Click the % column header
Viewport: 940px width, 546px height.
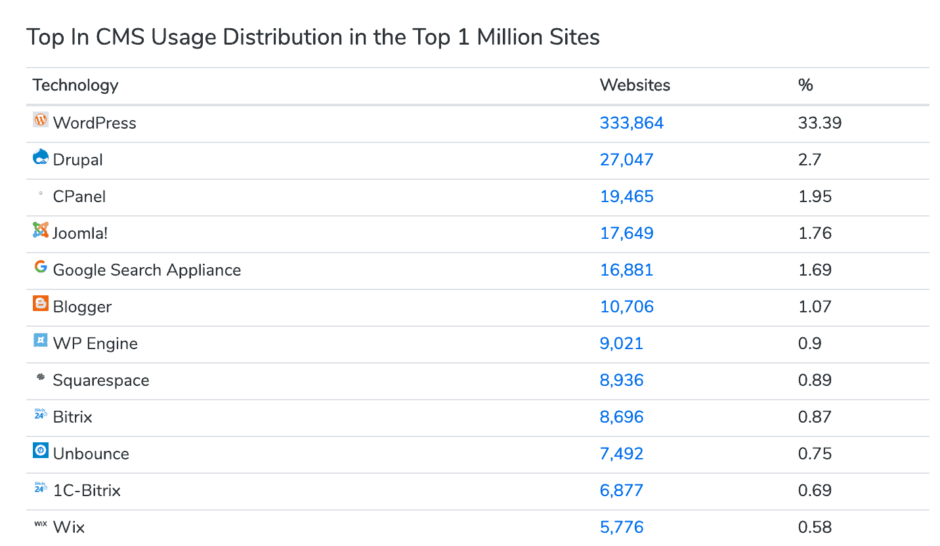805,85
